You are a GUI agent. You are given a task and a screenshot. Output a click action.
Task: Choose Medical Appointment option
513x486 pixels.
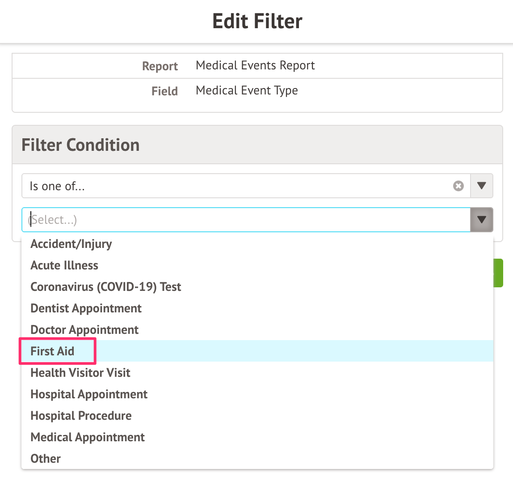88,437
